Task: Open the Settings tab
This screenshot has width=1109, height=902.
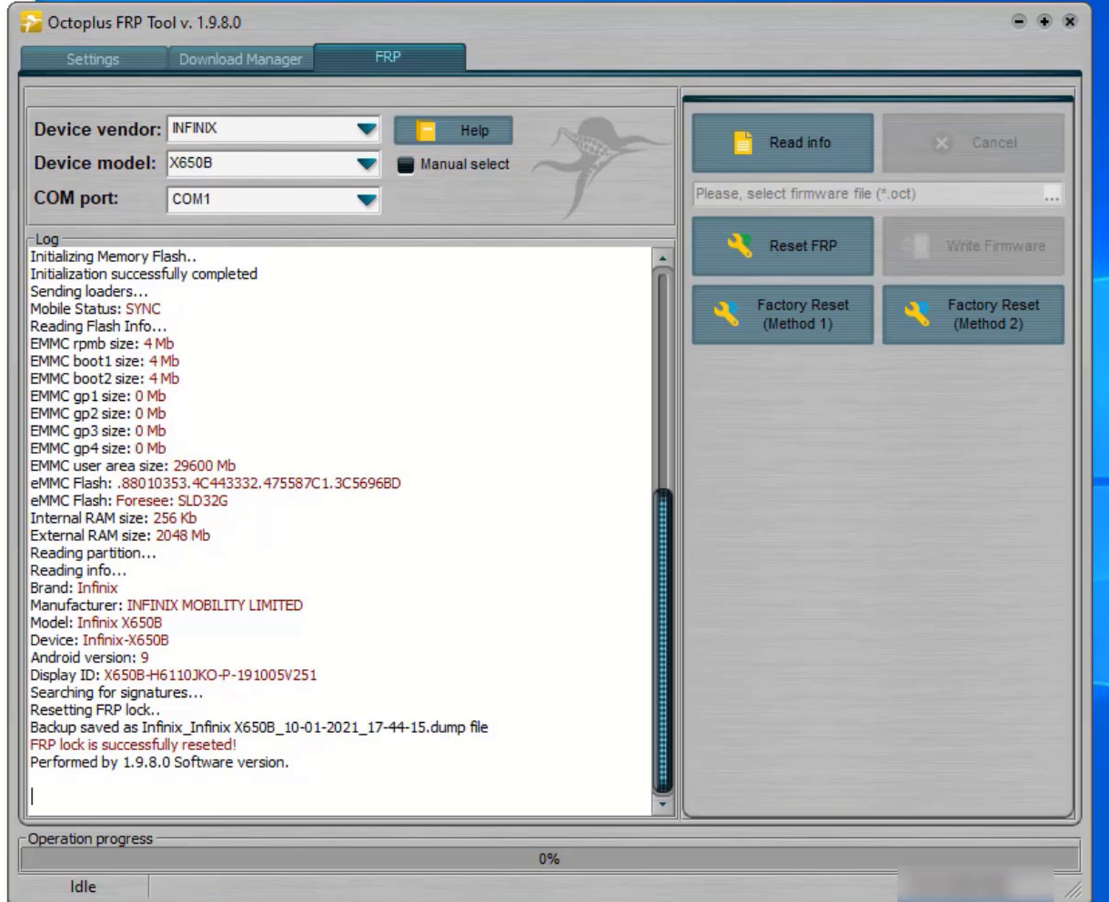Action: point(93,59)
